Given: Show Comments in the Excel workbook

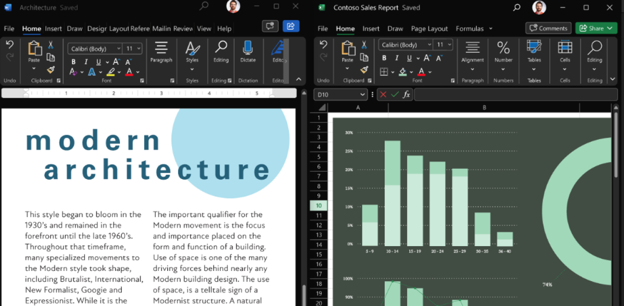Looking at the screenshot, I should click(548, 28).
